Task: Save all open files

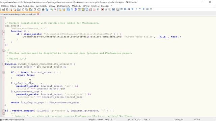Action: pyautogui.click(x=7, y=9)
